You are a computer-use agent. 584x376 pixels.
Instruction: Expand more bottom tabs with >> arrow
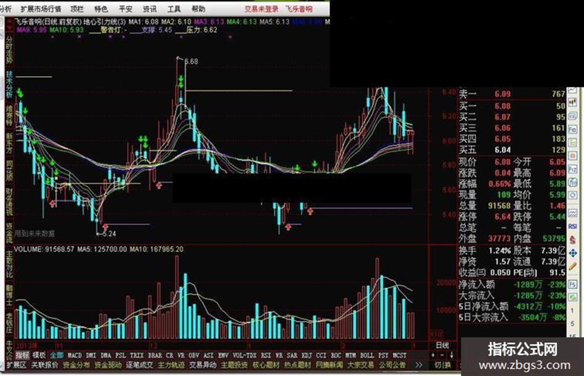point(419,365)
